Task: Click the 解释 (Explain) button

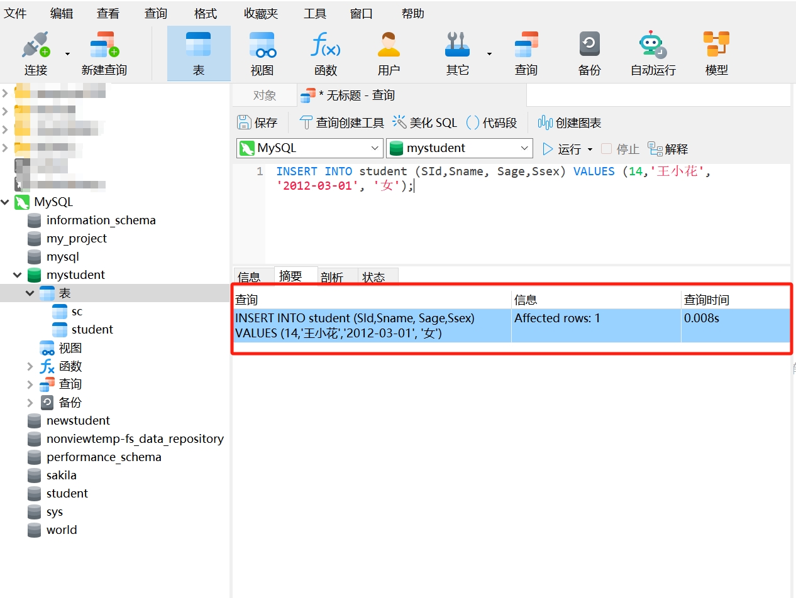Action: tap(668, 149)
